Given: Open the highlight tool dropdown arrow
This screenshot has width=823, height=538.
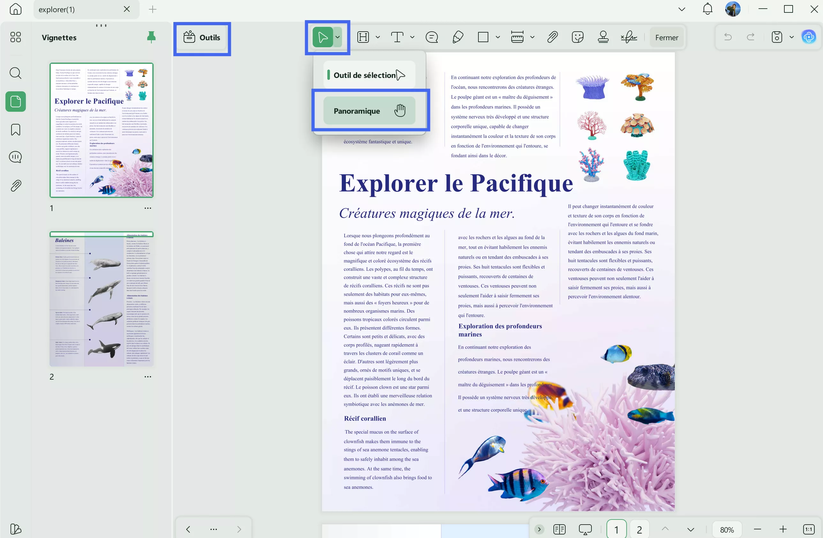Looking at the screenshot, I should [x=377, y=37].
